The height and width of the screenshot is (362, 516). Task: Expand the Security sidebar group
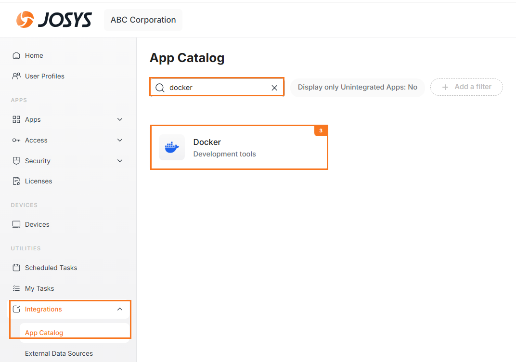(x=120, y=161)
